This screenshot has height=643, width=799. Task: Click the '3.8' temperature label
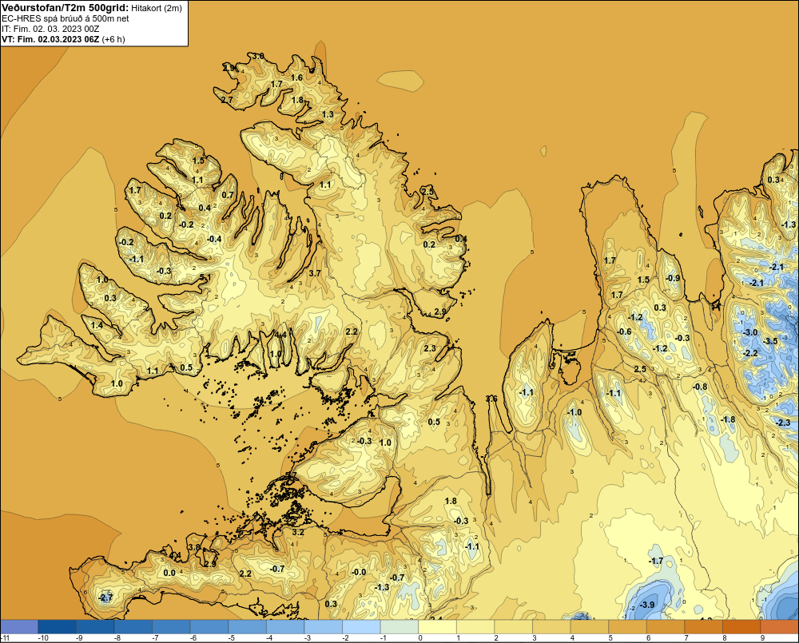pyautogui.click(x=195, y=547)
